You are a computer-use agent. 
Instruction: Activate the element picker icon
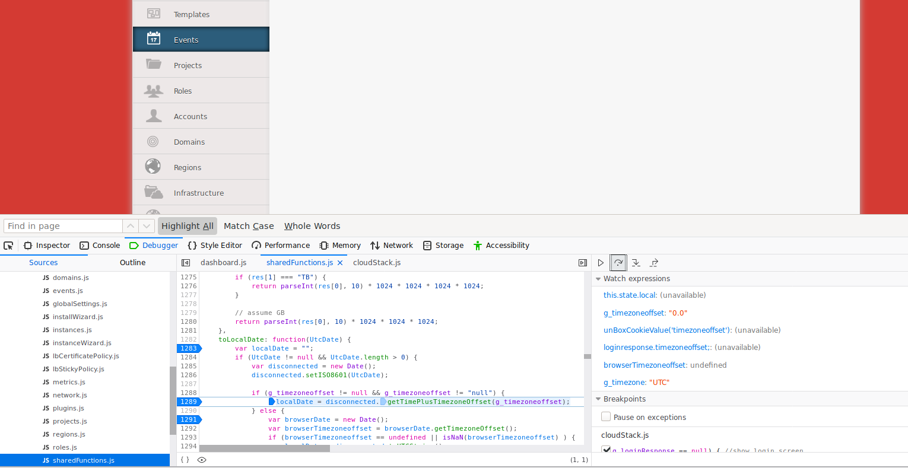point(8,246)
